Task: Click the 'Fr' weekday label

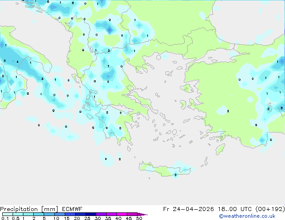Action: pos(166,209)
